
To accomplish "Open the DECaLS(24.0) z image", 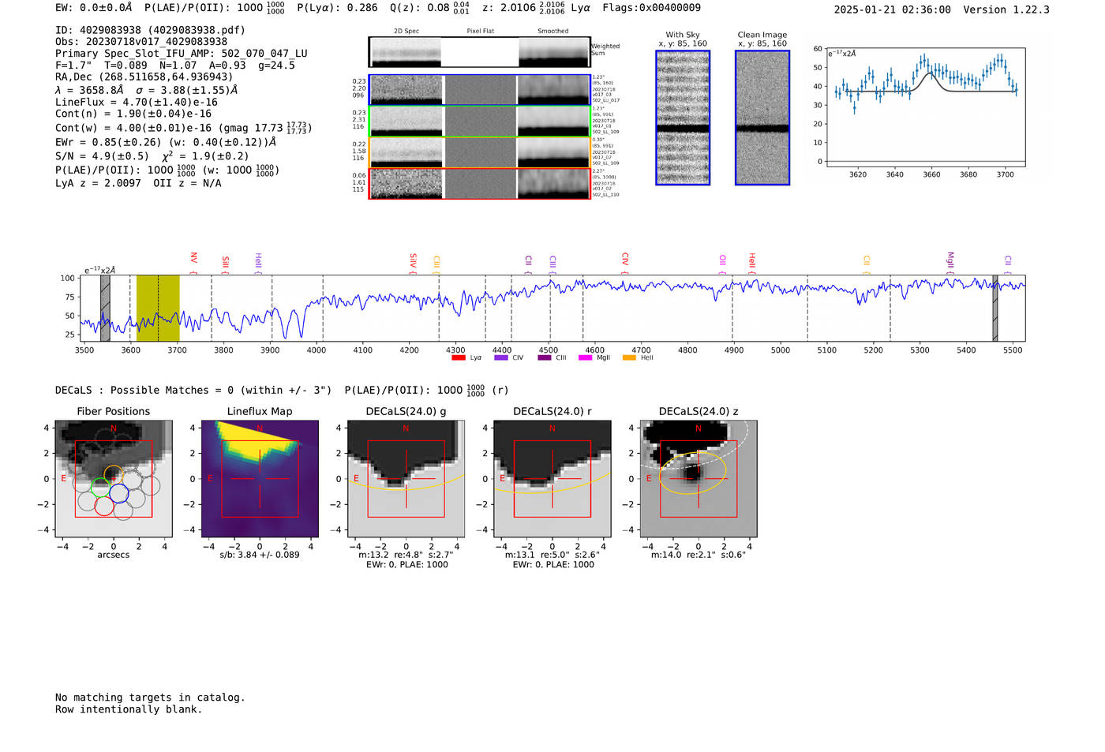I will tap(699, 478).
